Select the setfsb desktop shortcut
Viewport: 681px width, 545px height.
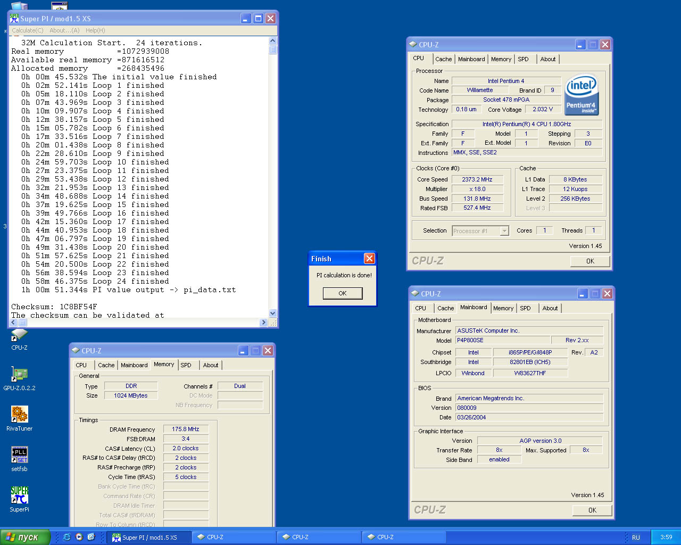20,458
